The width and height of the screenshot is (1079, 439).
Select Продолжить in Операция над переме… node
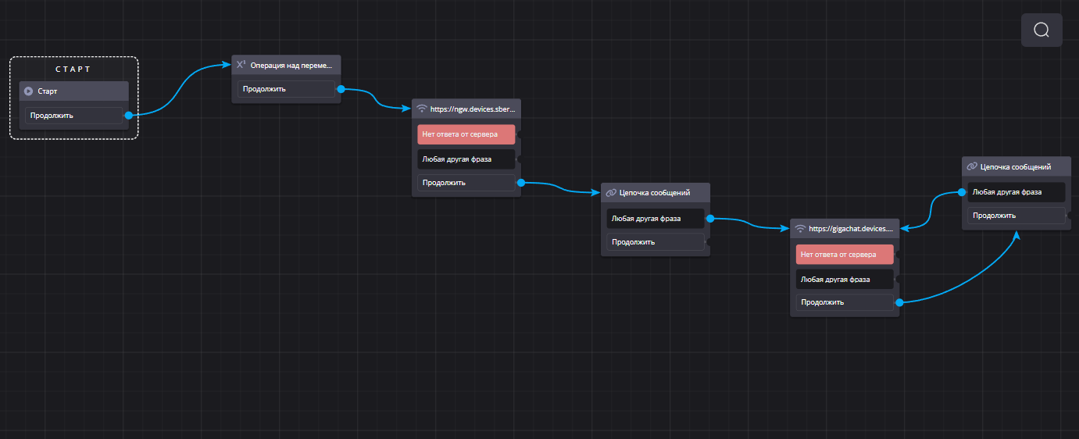286,89
